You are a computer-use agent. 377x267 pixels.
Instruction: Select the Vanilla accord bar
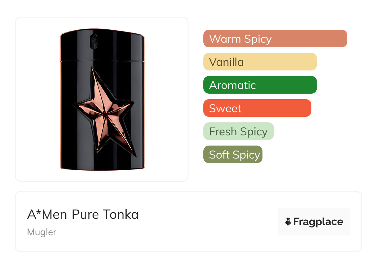[x=260, y=62]
